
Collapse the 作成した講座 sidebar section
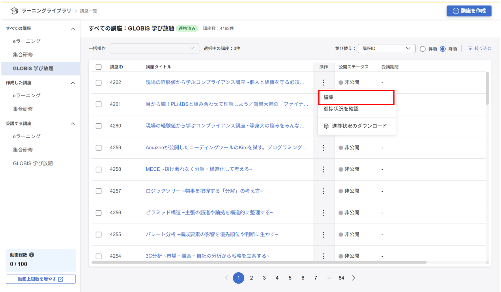73,83
